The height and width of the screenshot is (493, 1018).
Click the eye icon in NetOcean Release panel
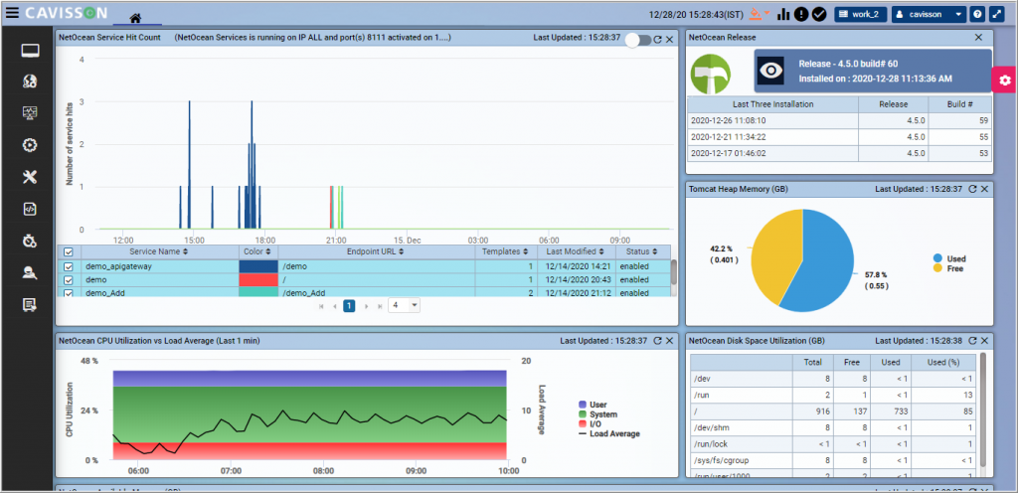(771, 72)
